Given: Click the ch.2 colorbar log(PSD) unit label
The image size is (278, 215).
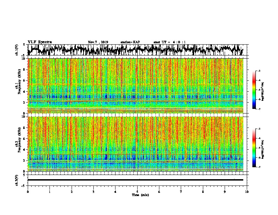Looking at the screenshot, I should coord(263,149).
